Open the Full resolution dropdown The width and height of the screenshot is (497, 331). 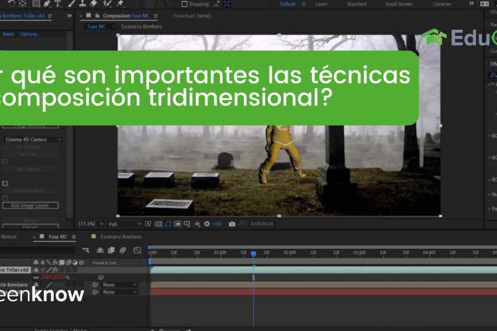tap(125, 224)
